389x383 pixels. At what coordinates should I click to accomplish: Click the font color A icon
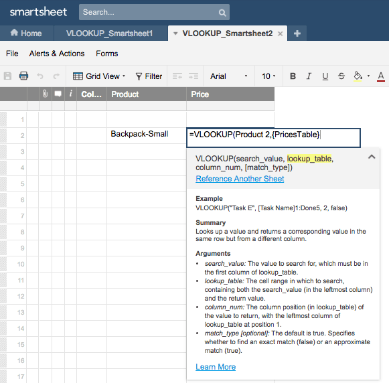click(x=381, y=76)
